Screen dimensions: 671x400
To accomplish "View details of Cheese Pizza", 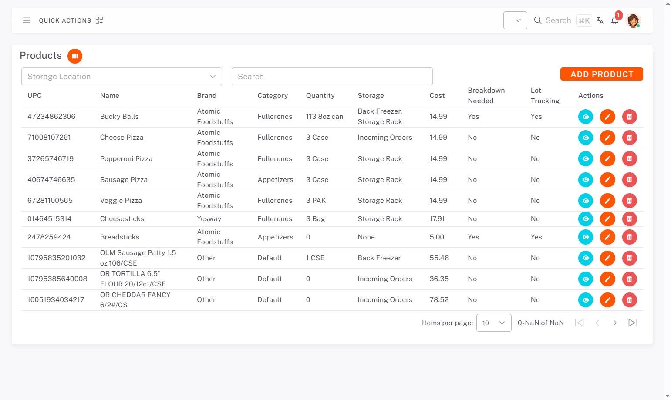I will click(586, 138).
